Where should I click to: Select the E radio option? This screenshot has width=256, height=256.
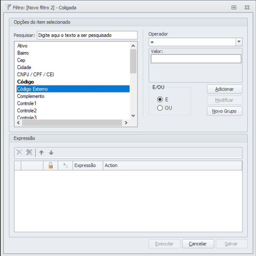pos(160,99)
